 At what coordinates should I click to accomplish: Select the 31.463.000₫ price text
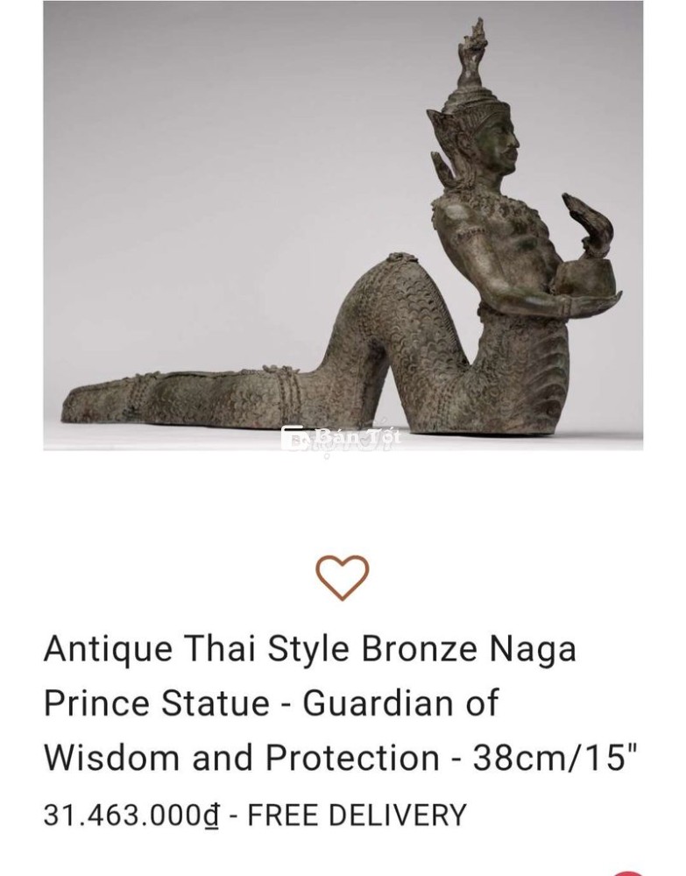pos(131,815)
